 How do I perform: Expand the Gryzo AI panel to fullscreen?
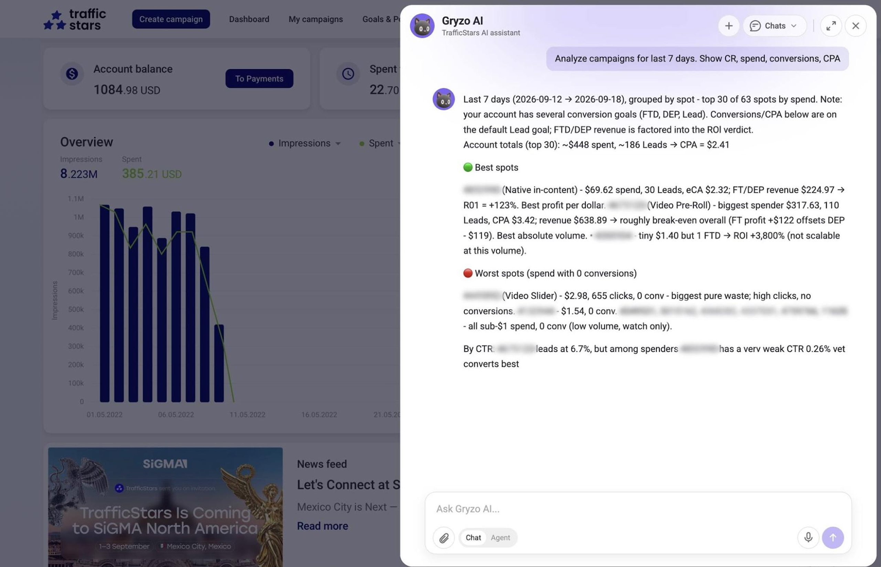pyautogui.click(x=831, y=26)
